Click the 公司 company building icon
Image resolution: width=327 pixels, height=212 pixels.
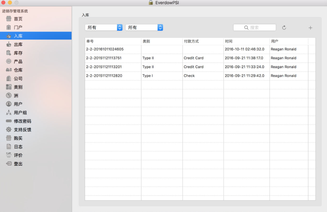pos(9,78)
